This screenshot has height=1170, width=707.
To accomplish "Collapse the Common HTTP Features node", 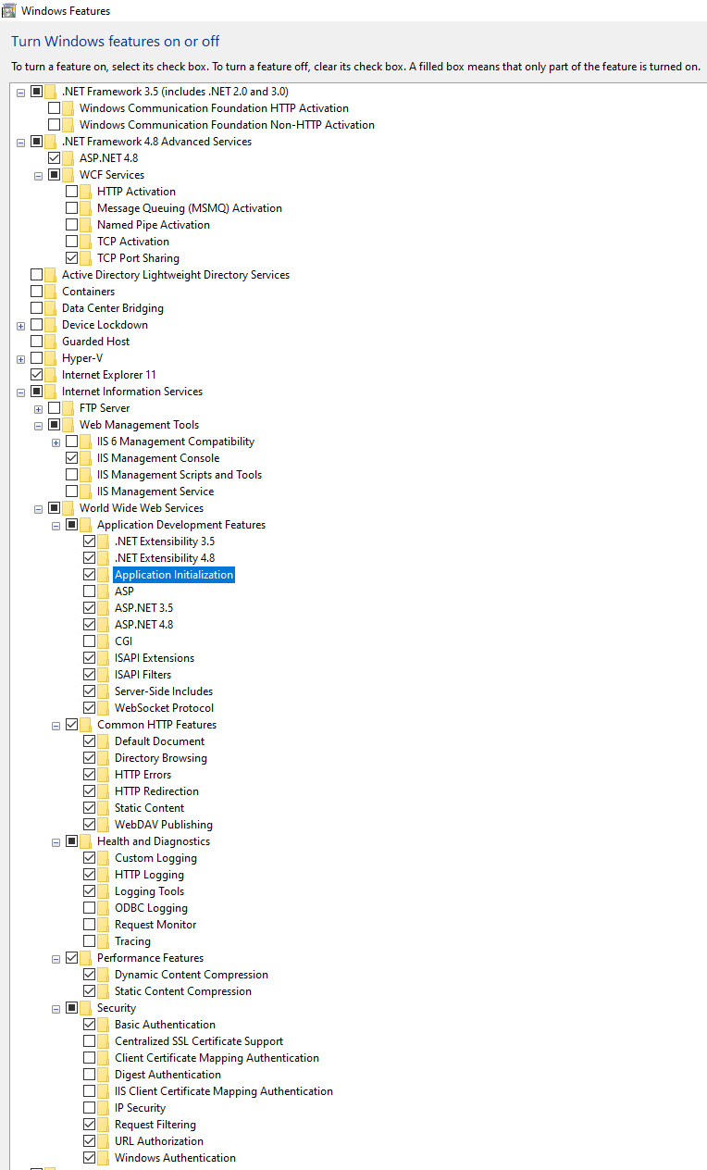I will tap(56, 725).
